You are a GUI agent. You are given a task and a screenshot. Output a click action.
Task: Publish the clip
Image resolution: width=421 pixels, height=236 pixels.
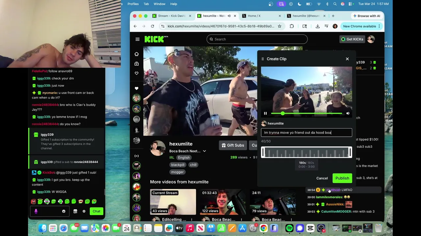coord(342,178)
